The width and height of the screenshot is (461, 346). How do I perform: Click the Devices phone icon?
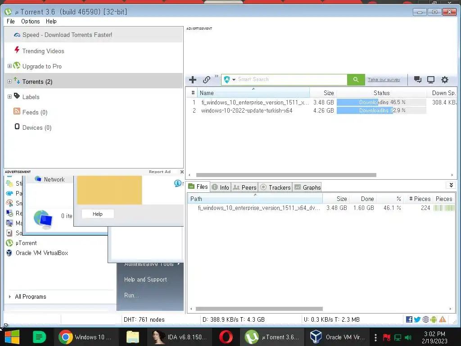[x=17, y=127]
